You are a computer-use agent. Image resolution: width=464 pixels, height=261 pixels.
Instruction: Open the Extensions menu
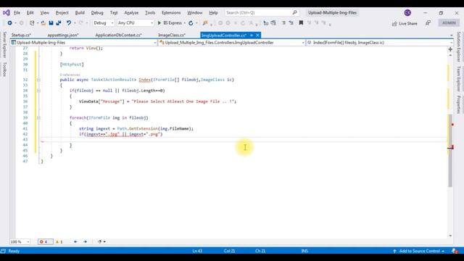coord(171,13)
